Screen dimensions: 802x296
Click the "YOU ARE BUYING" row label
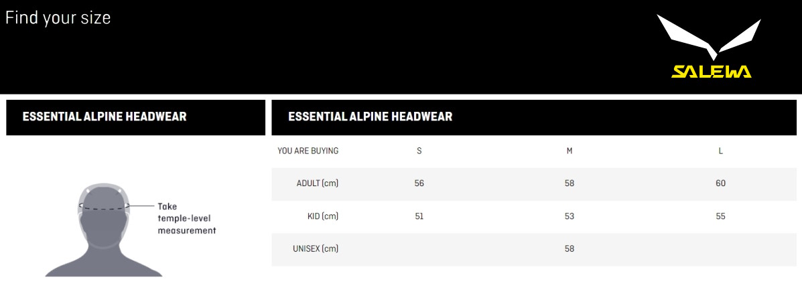pos(308,151)
